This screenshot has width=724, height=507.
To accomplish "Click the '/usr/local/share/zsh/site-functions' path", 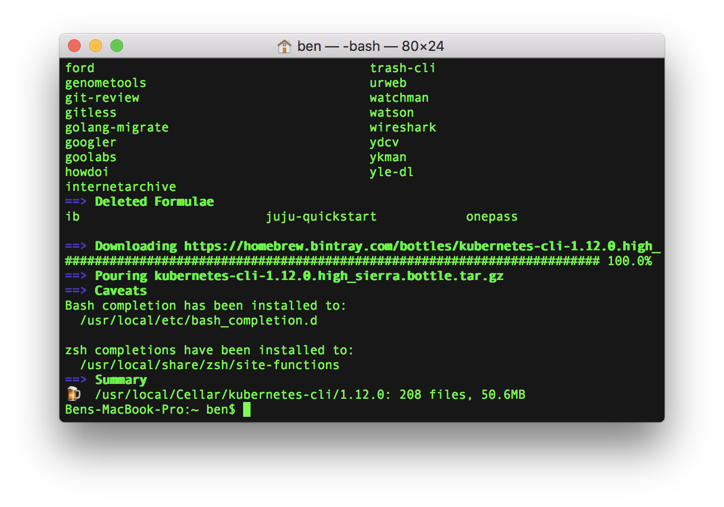I will pyautogui.click(x=210, y=365).
